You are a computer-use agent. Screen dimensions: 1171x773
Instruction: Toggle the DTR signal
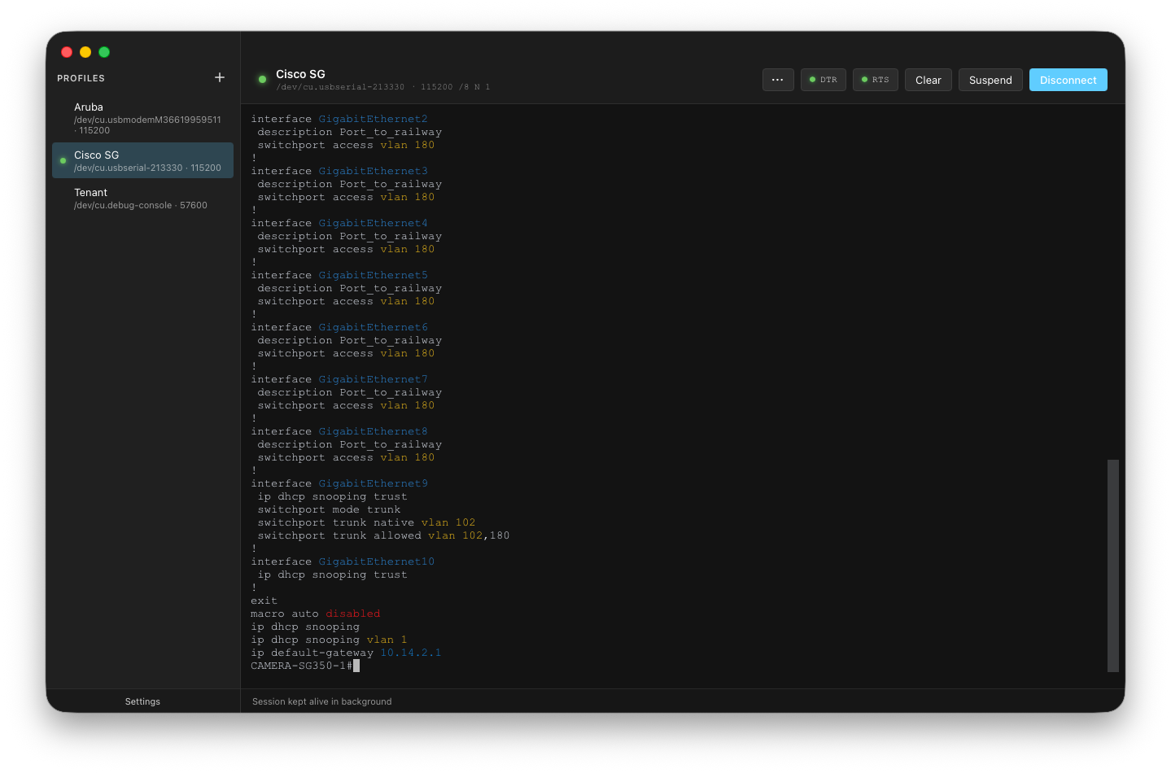[x=823, y=79]
